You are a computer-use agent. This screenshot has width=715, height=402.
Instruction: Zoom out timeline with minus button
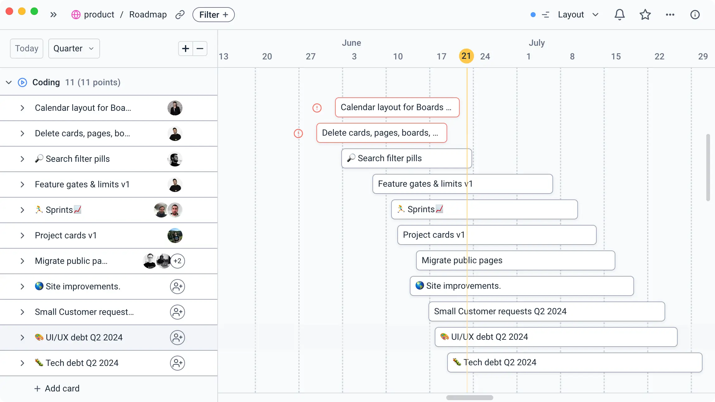200,49
